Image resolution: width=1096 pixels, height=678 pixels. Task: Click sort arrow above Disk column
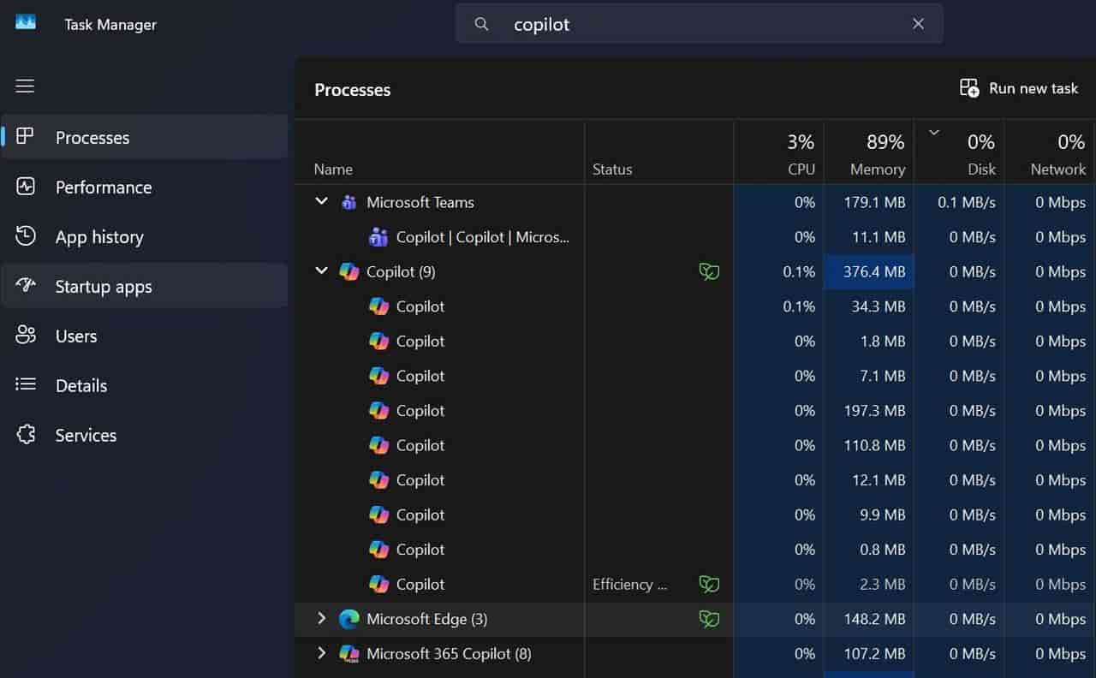[934, 132]
